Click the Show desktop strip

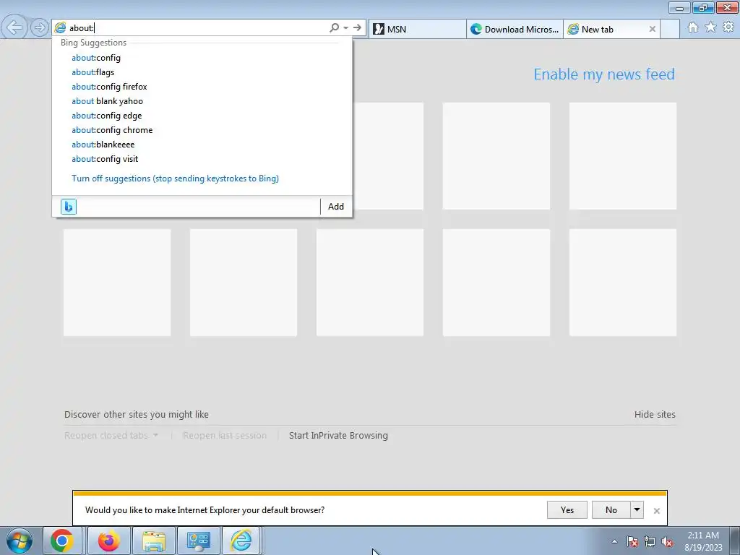click(735, 541)
